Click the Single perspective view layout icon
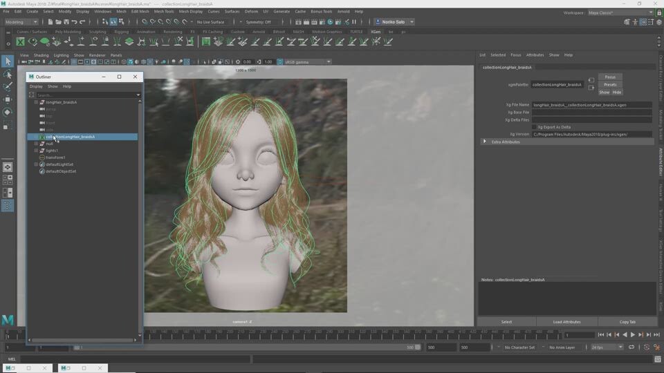 pos(8,167)
